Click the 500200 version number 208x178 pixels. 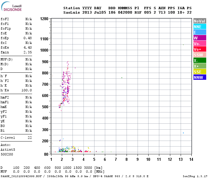[x=7, y=155]
